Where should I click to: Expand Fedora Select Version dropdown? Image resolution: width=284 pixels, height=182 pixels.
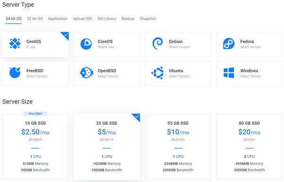[251, 47]
